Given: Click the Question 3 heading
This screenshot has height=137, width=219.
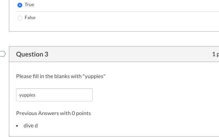Looking at the screenshot, I should (x=32, y=54).
